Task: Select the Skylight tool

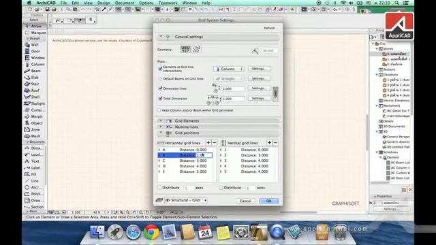Action: 35,103
